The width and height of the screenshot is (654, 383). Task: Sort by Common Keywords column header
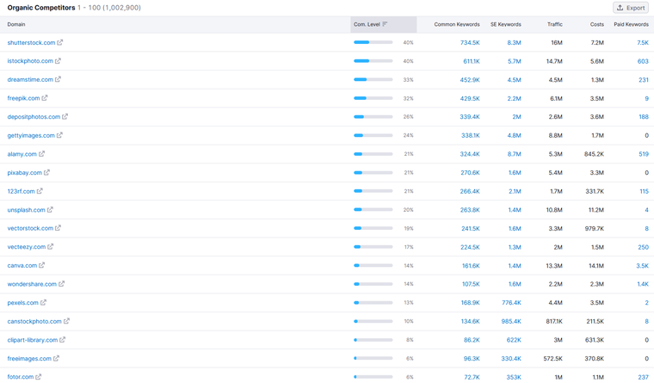point(457,24)
